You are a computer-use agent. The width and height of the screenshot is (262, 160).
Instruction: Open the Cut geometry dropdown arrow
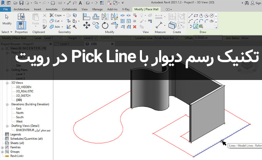click(62, 21)
